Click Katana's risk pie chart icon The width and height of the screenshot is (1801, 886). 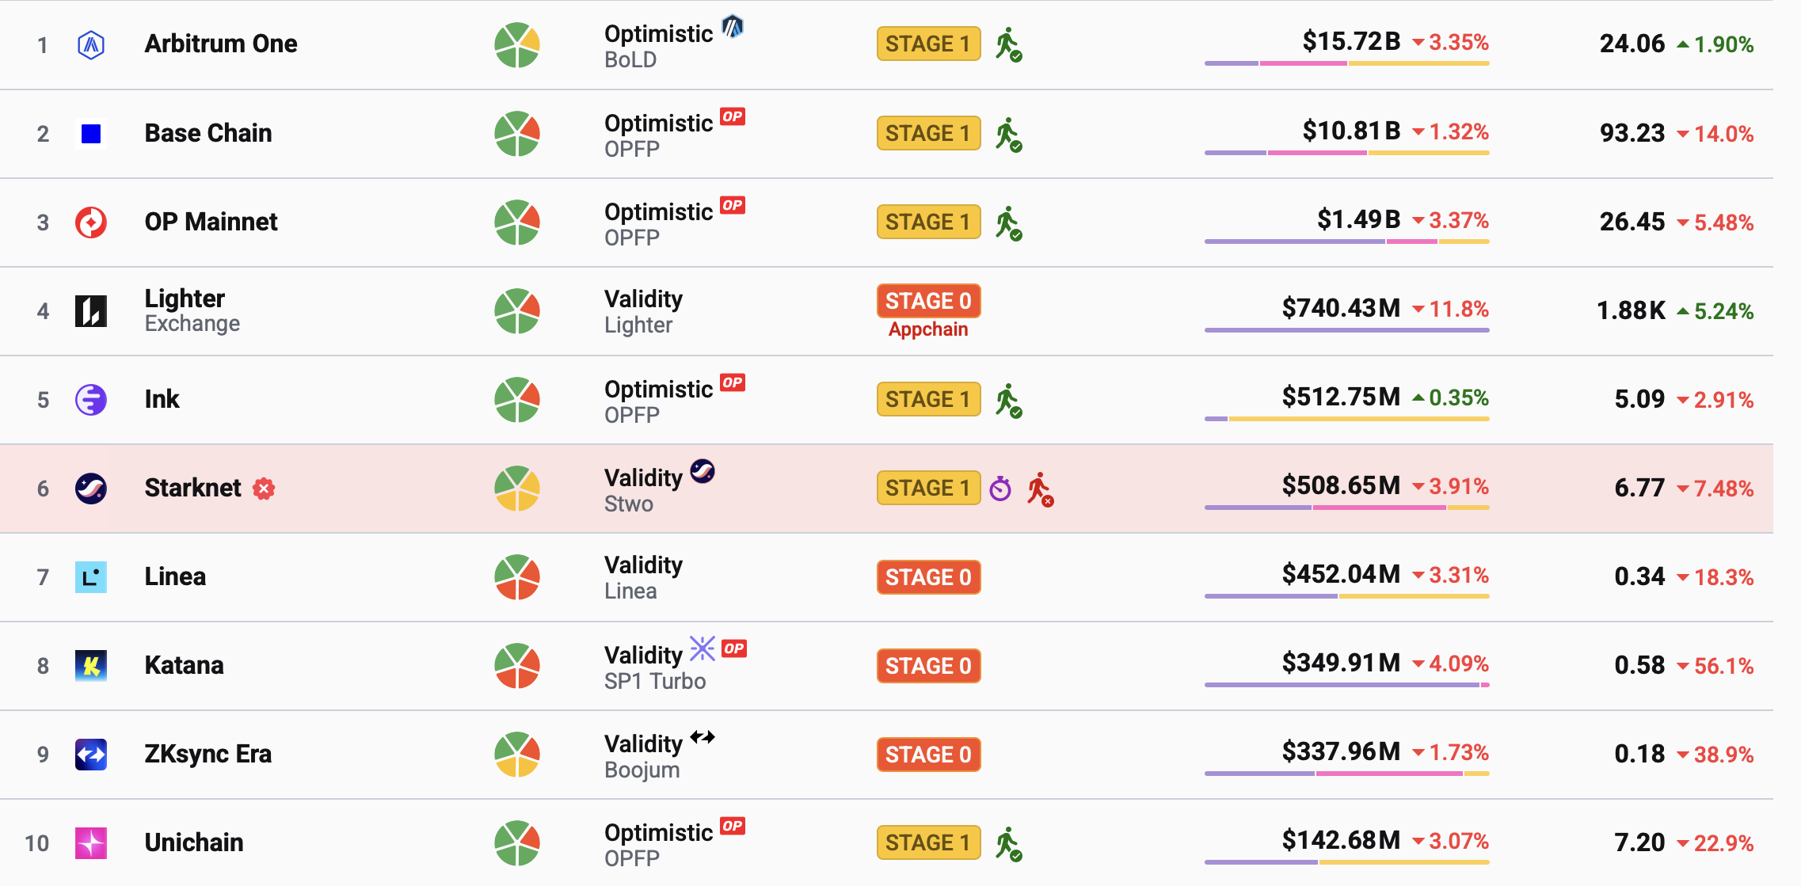(x=517, y=666)
